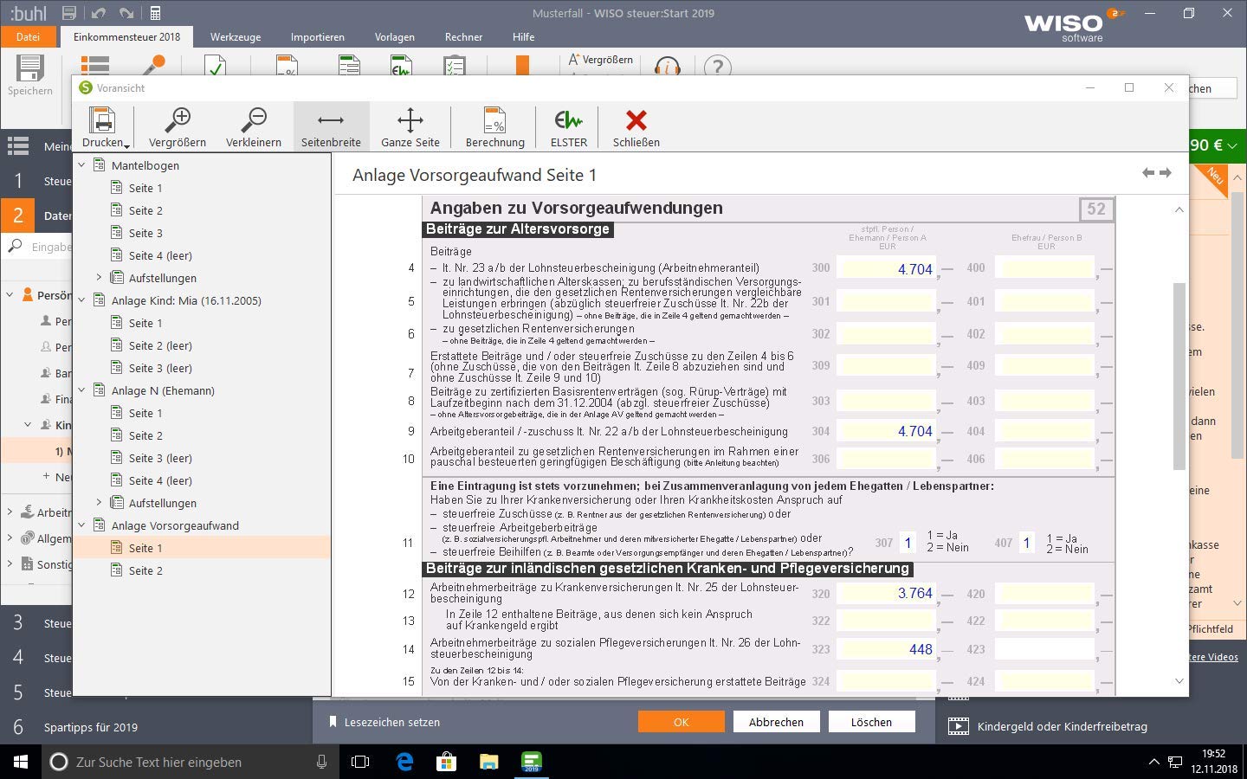Expand Aufstellungen under Mantelbogen

[99, 277]
